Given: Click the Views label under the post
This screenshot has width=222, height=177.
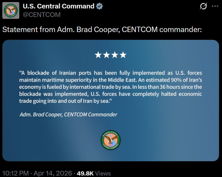Looking at the screenshot, I should 103,173.
